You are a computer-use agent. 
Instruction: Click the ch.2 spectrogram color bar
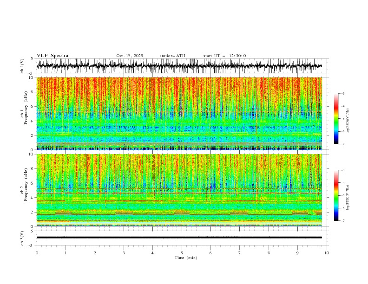pos(336,195)
